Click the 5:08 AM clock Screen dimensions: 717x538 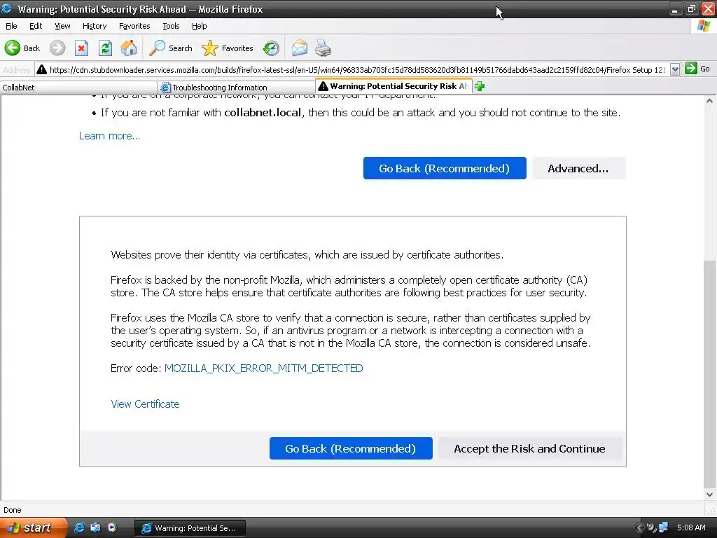[x=691, y=527]
